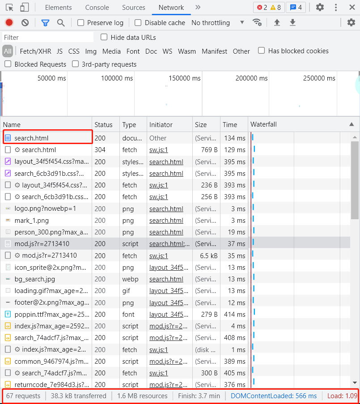Open mod.js initiator link of common_9467974.js
This screenshot has width=360, height=404.
[x=169, y=361]
